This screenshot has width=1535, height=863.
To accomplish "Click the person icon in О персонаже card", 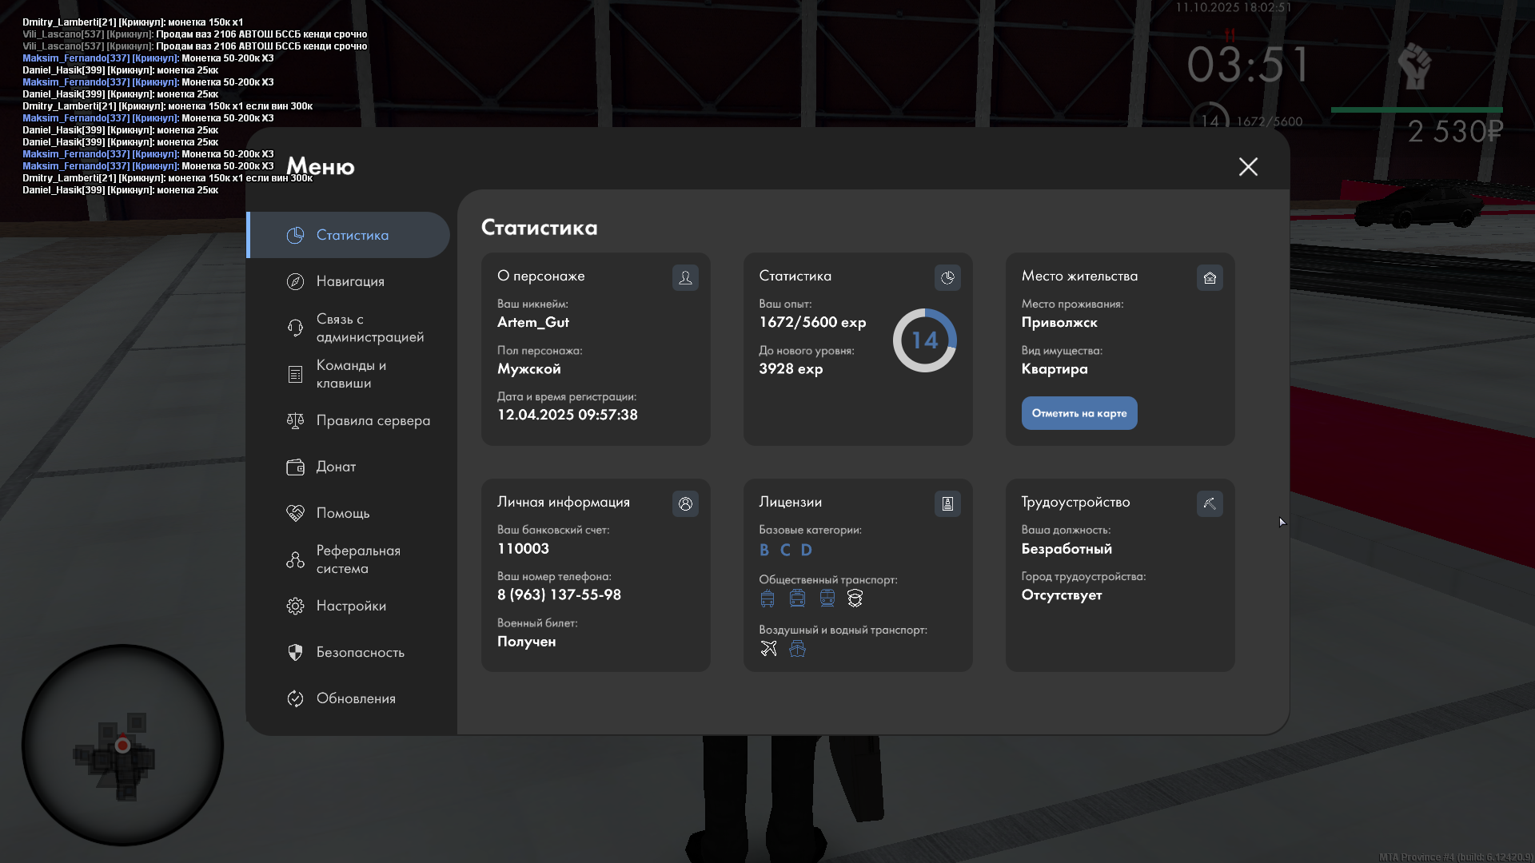I will click(685, 277).
